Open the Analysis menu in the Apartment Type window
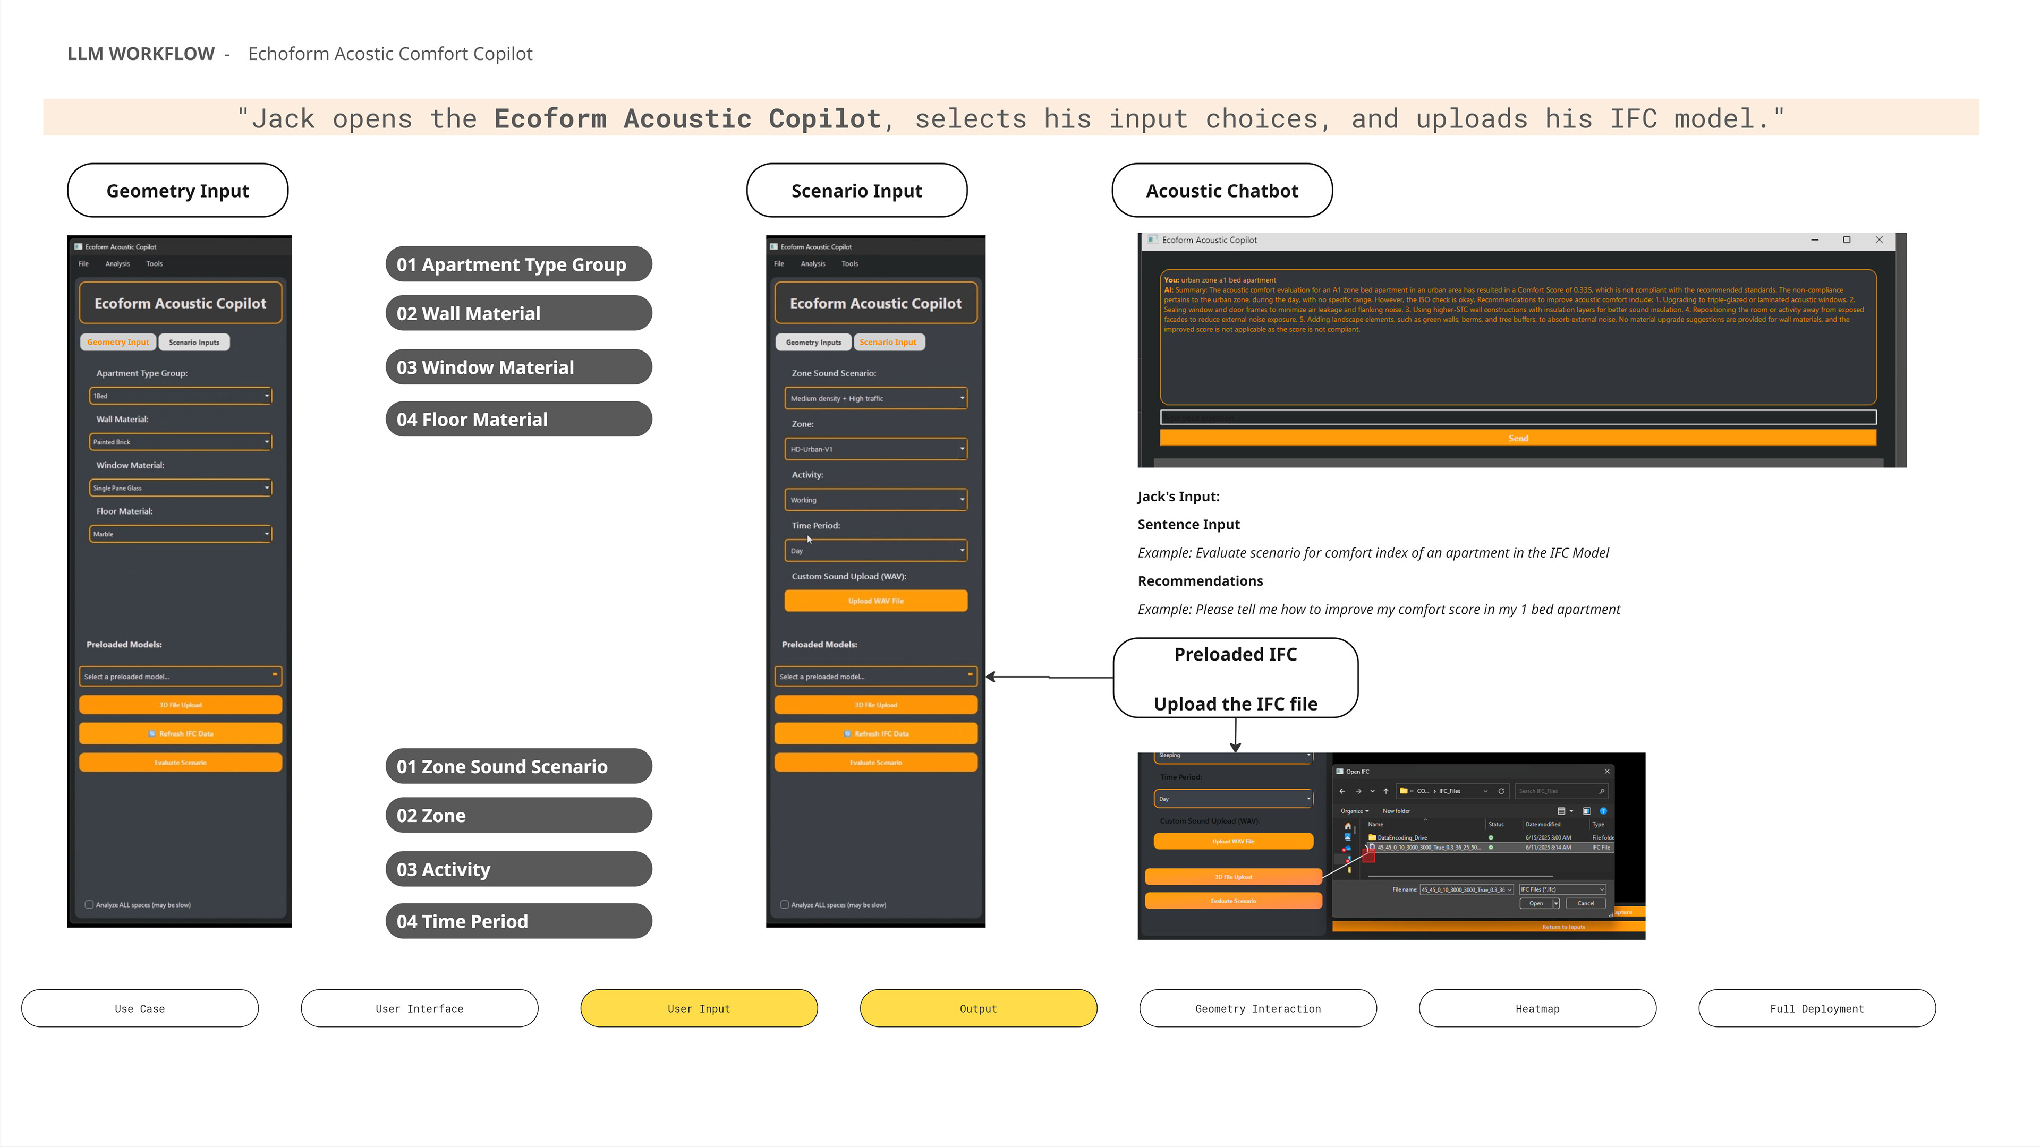The image size is (2040, 1147). (x=117, y=263)
